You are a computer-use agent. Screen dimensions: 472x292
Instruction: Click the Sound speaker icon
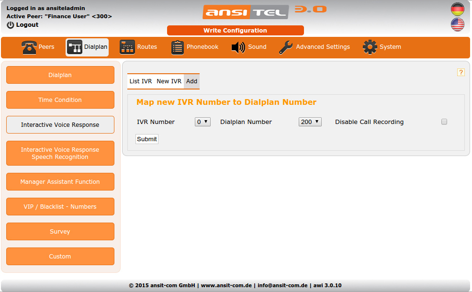tap(238, 47)
